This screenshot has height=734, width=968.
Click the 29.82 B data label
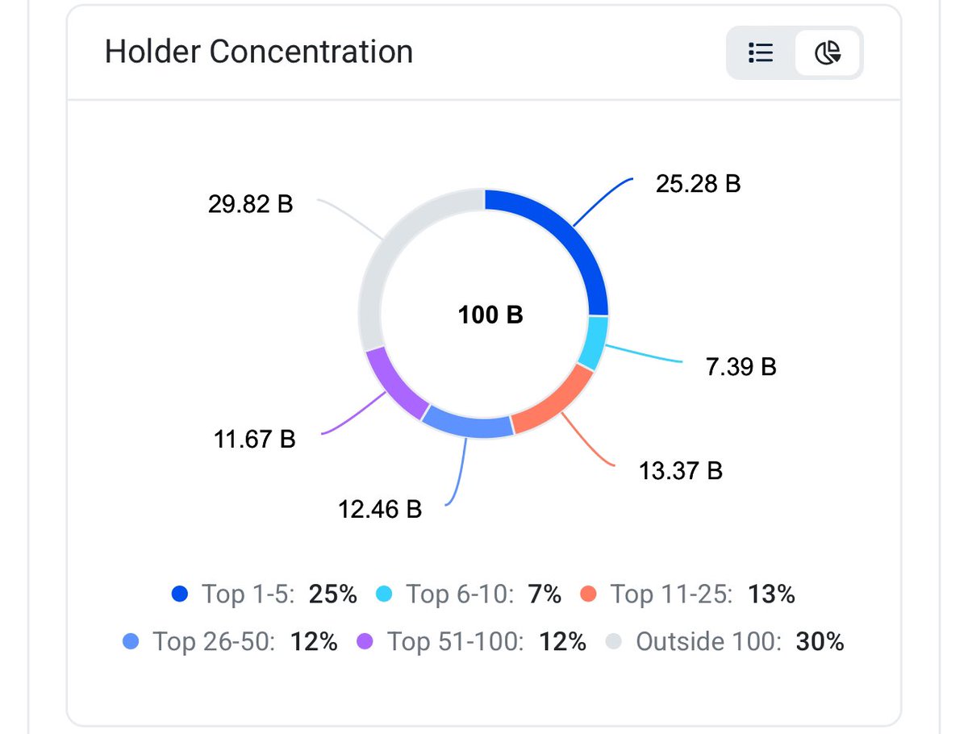(251, 204)
